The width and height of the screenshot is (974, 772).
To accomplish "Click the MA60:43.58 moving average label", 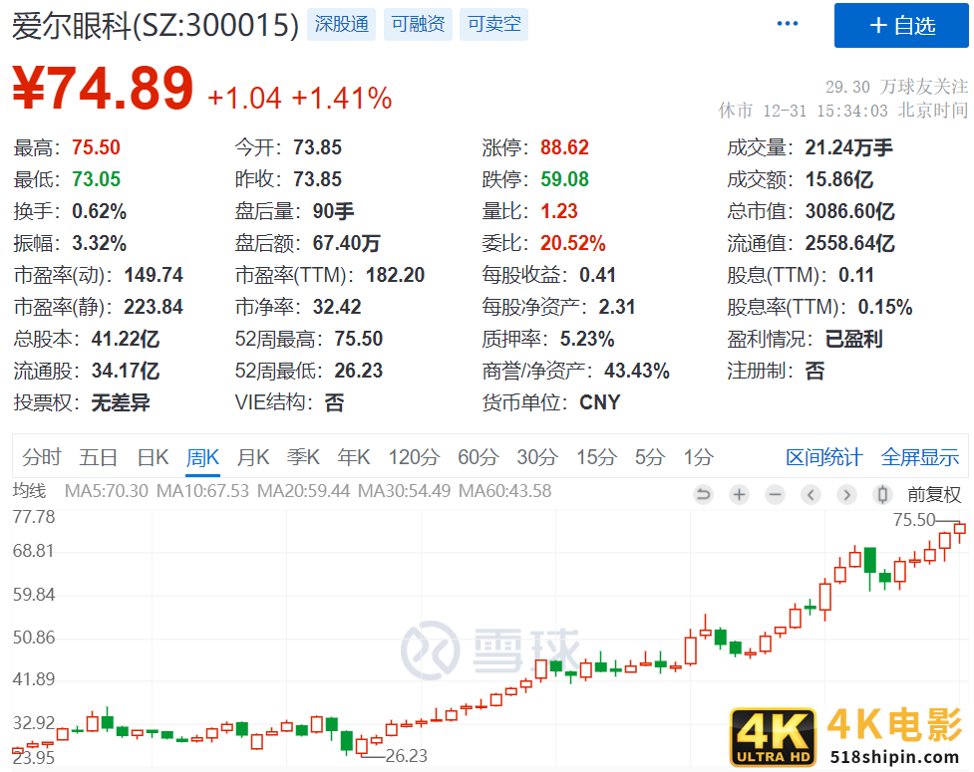I will pos(505,491).
